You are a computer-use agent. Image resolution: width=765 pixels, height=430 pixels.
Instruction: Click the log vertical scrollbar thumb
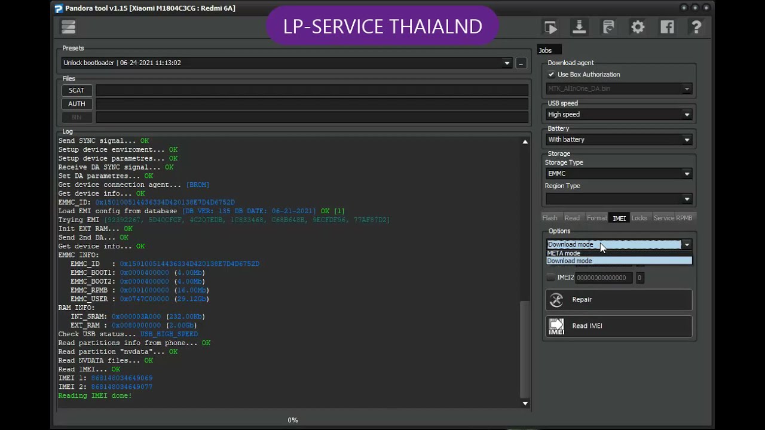tap(525, 349)
